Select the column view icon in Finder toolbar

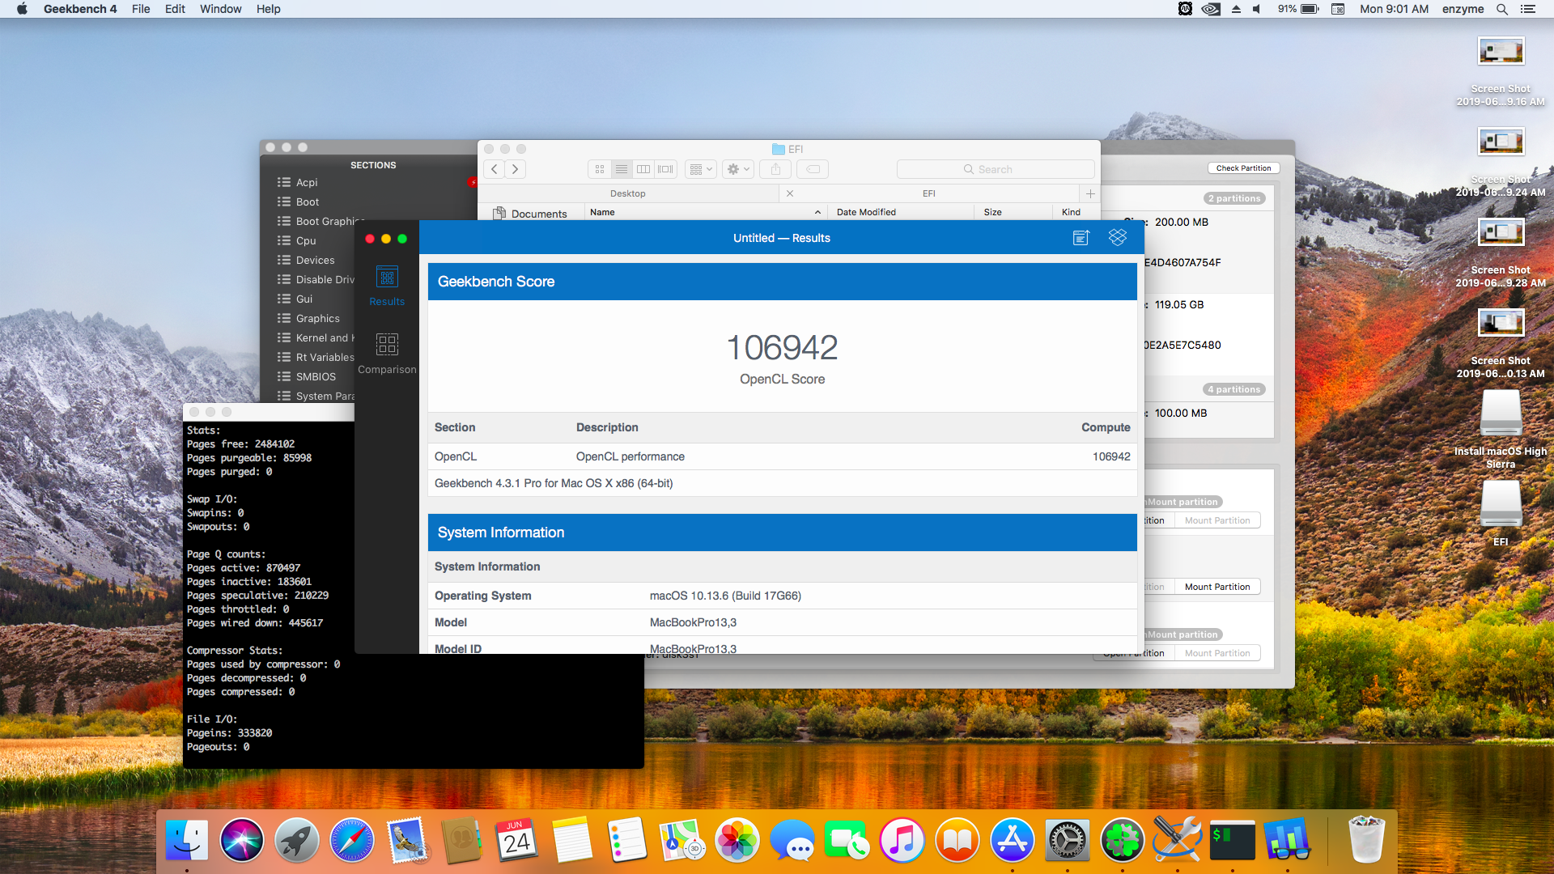pyautogui.click(x=643, y=168)
